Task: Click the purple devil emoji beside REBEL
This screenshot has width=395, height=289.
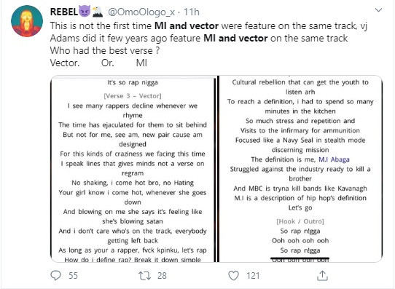Action: (85, 12)
